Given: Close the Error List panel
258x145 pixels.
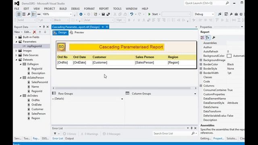Looking at the screenshot, I should pos(195,128).
